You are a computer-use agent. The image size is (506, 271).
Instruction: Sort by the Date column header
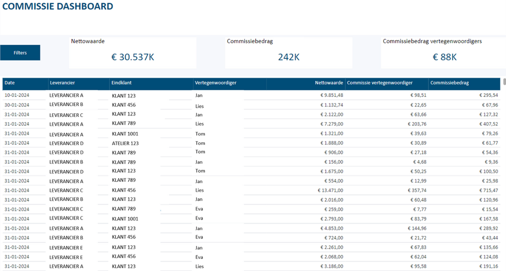pos(10,83)
